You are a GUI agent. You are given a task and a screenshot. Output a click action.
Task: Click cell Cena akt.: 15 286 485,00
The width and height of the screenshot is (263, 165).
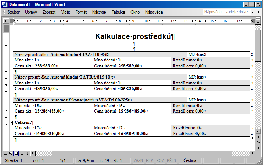(52, 111)
